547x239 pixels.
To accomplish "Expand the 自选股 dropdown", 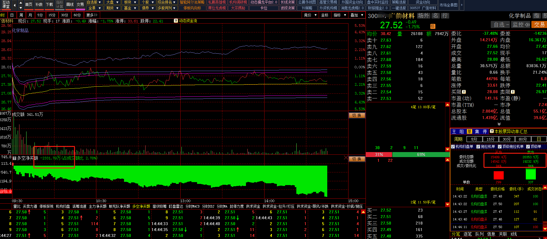I will click(94, 2).
